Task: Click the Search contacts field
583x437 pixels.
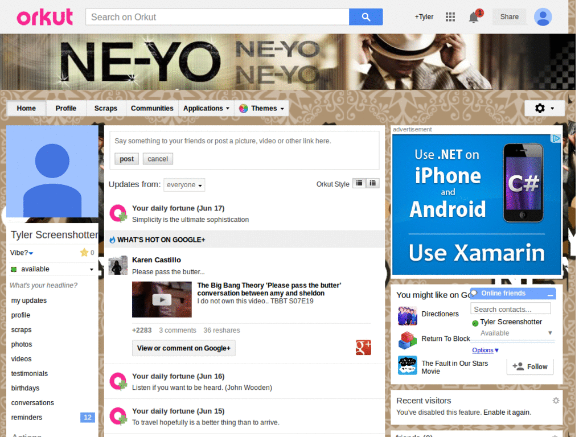Action: 511,309
